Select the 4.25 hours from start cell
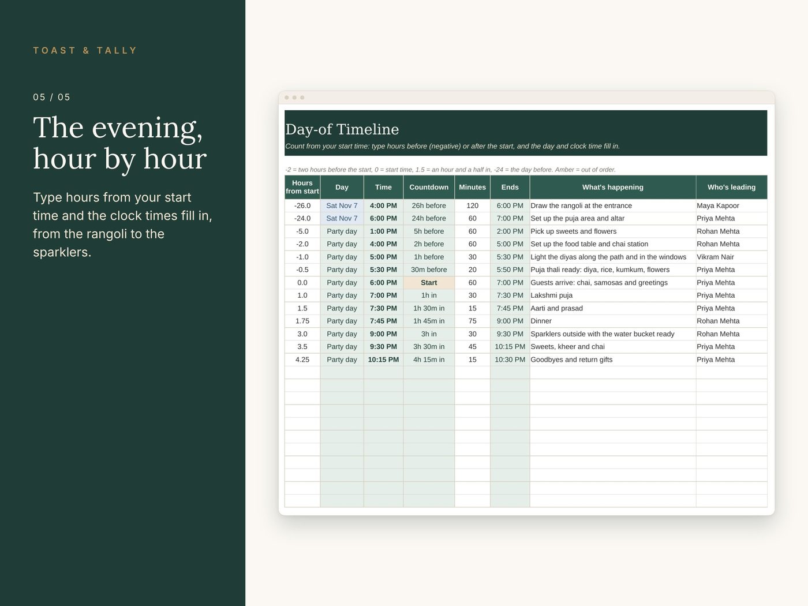This screenshot has width=808, height=606. pyautogui.click(x=302, y=360)
